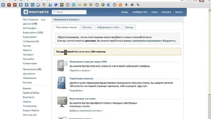Open Приложения (28) in sidebar

(32, 69)
